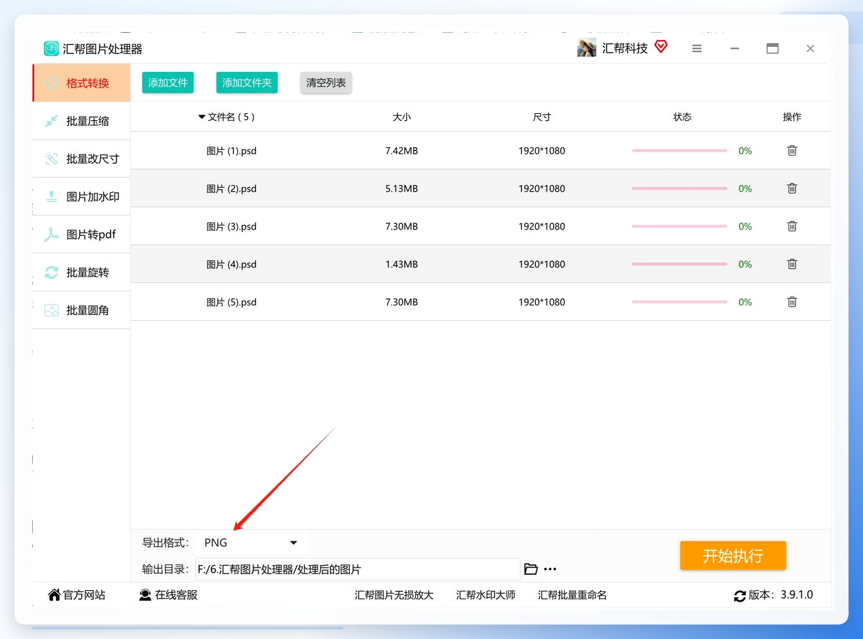Click the 汇帮科技 account name
The image size is (863, 639).
point(624,48)
